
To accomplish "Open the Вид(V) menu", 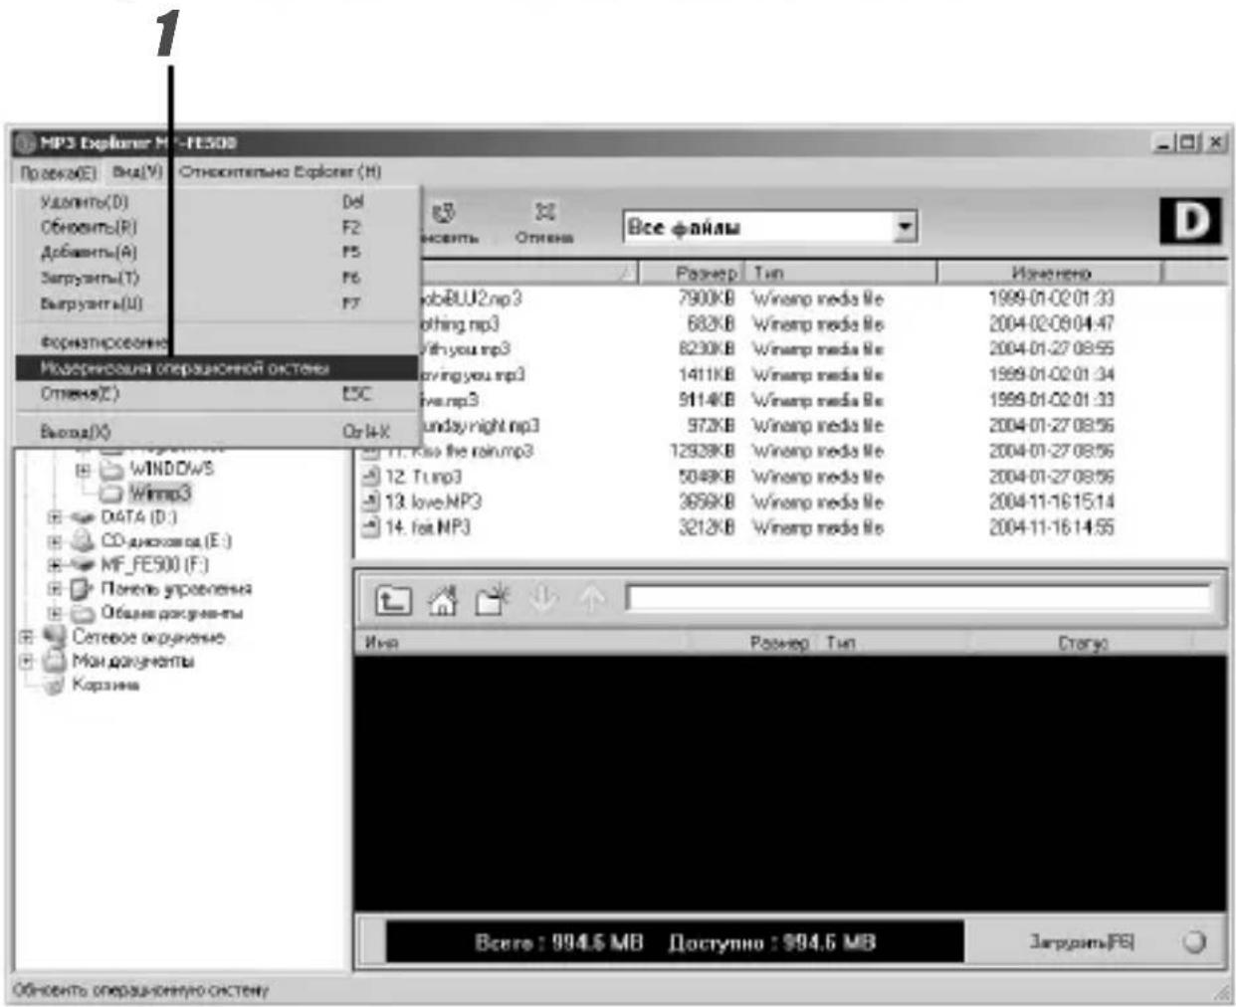I will tap(137, 172).
